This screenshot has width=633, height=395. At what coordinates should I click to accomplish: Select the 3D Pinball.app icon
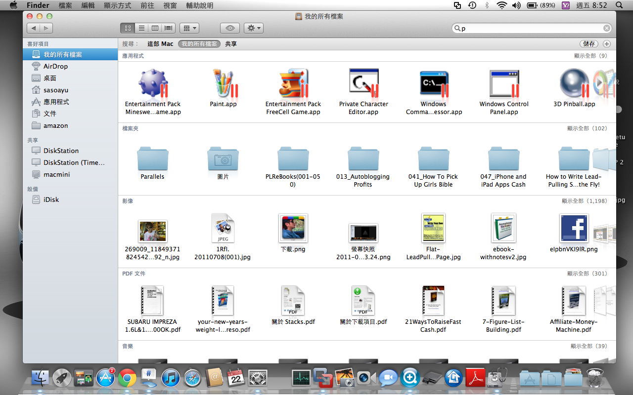coord(574,83)
